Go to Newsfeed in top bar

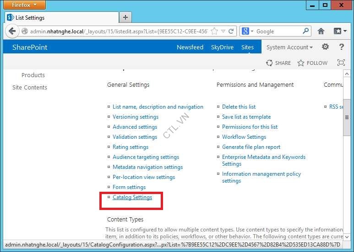(x=190, y=47)
